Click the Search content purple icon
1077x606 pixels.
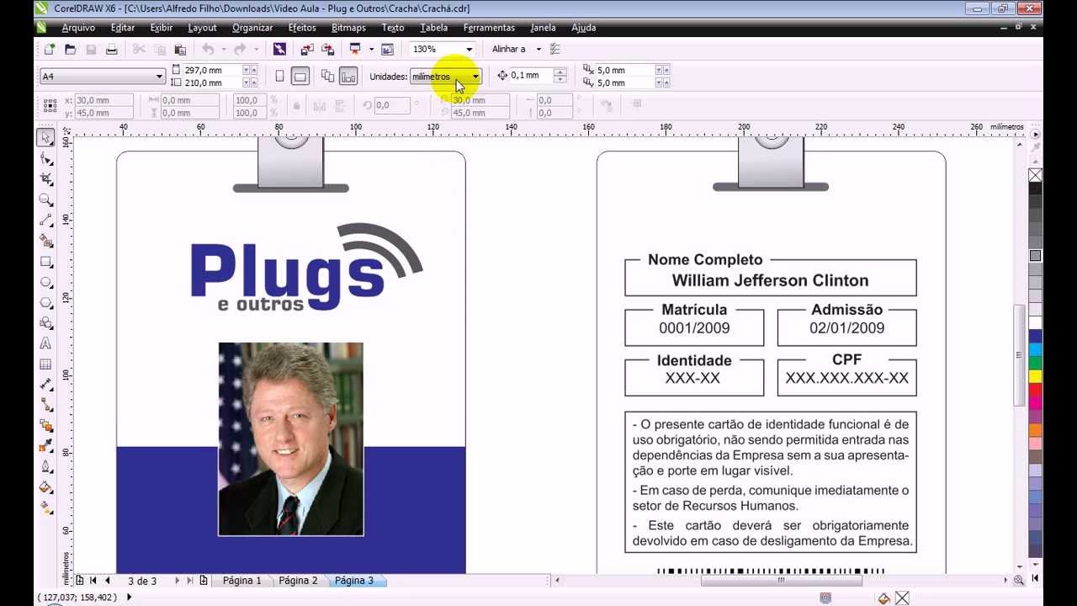279,50
